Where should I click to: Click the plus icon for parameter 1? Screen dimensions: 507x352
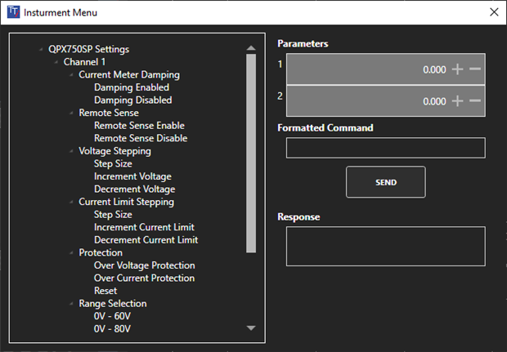tap(457, 69)
